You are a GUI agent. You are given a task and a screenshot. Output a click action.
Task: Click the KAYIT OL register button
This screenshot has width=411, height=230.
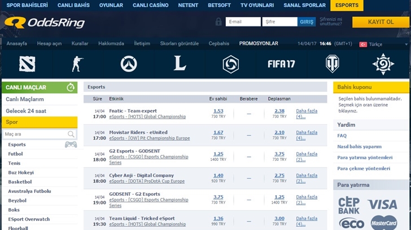(x=381, y=22)
